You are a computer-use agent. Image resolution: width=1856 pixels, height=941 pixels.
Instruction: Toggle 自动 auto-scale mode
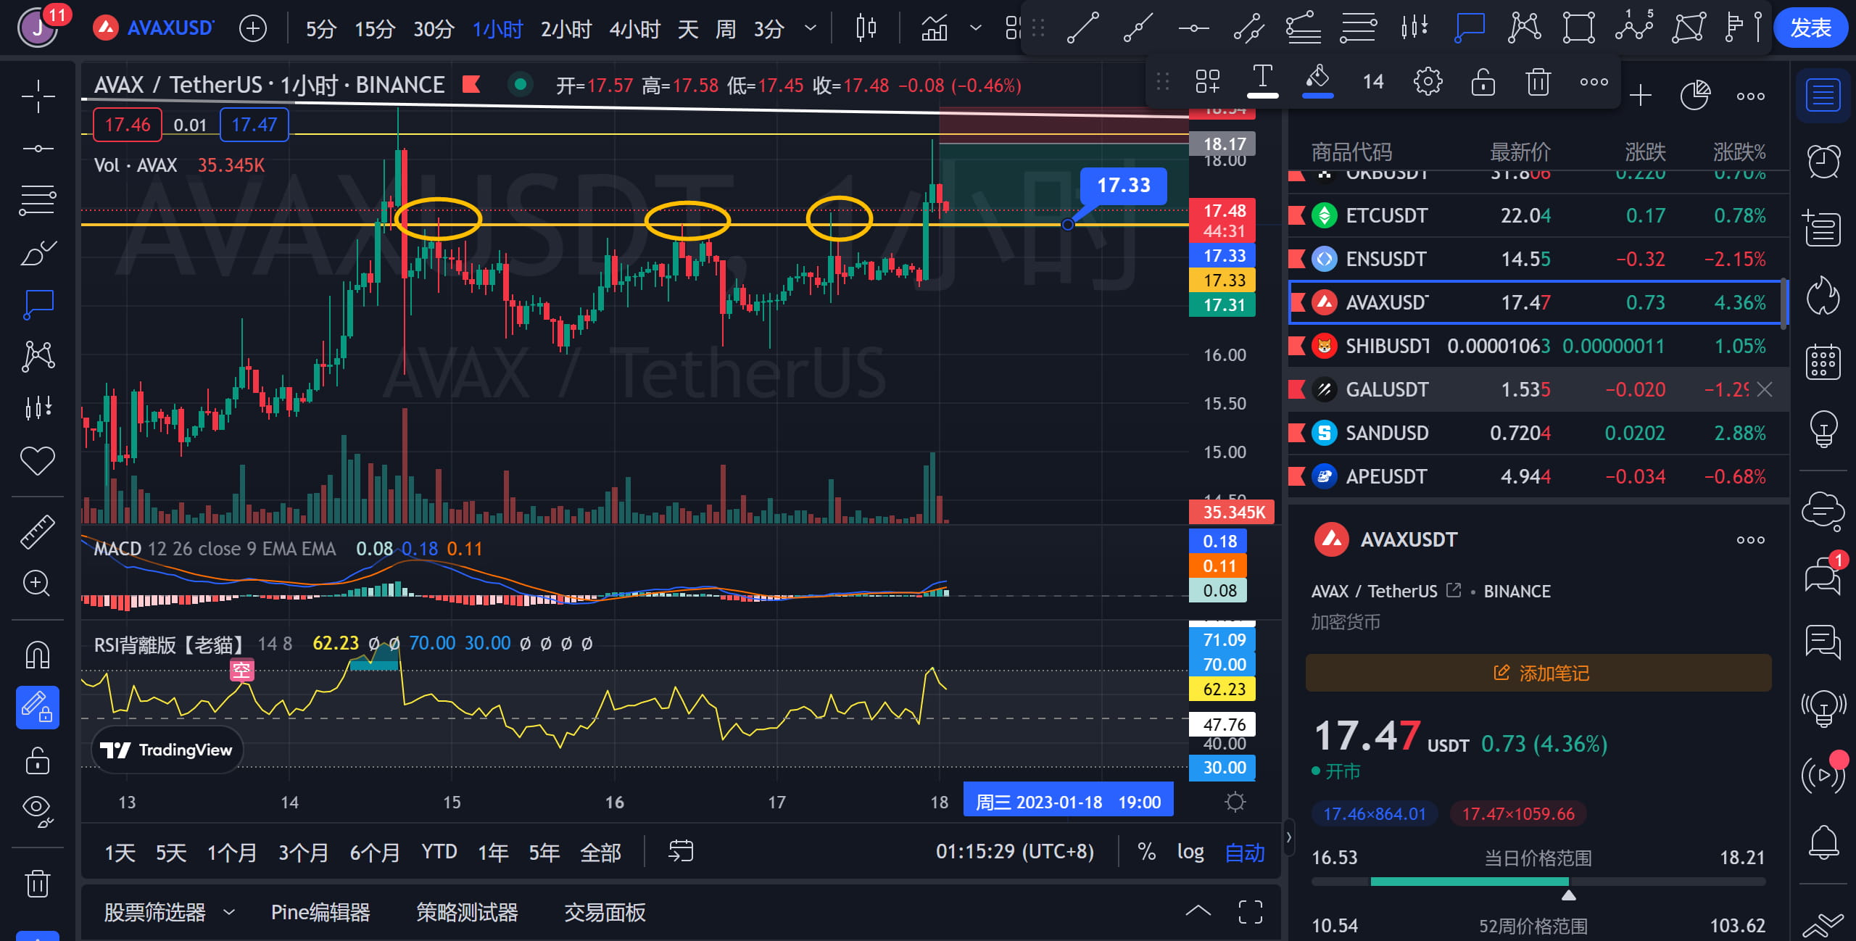(1244, 853)
